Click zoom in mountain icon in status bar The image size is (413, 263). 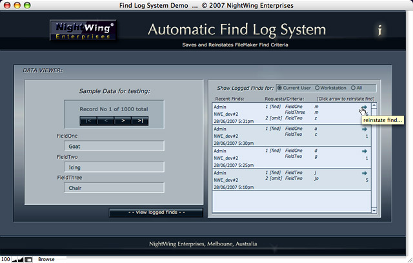coord(21,260)
